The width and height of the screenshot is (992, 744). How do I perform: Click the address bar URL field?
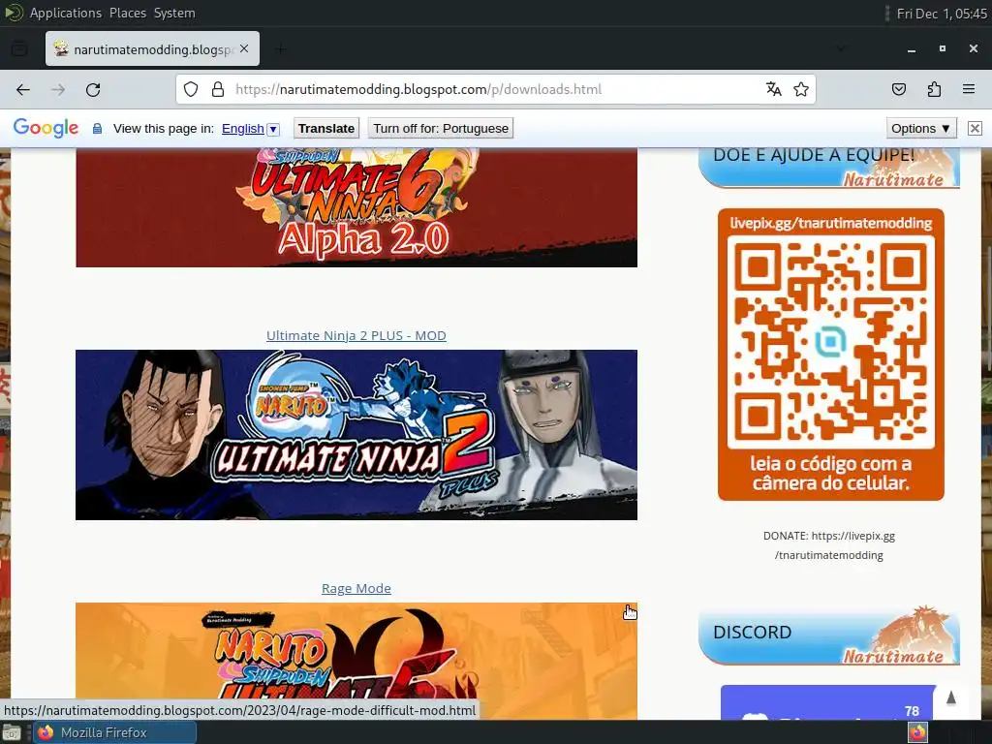pos(497,89)
